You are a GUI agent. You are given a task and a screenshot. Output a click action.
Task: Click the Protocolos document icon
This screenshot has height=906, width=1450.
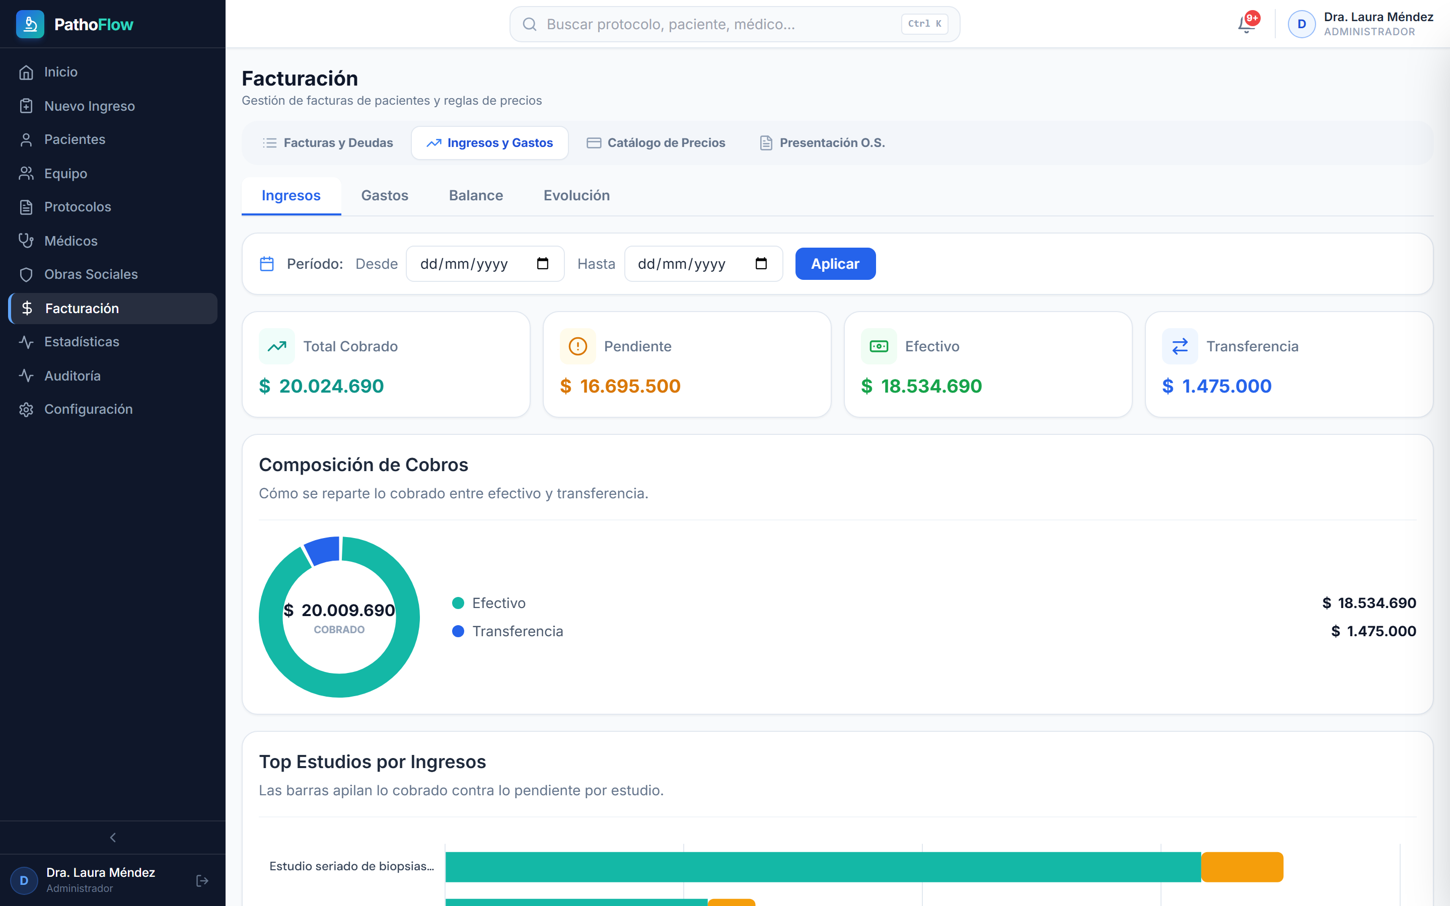[26, 207]
